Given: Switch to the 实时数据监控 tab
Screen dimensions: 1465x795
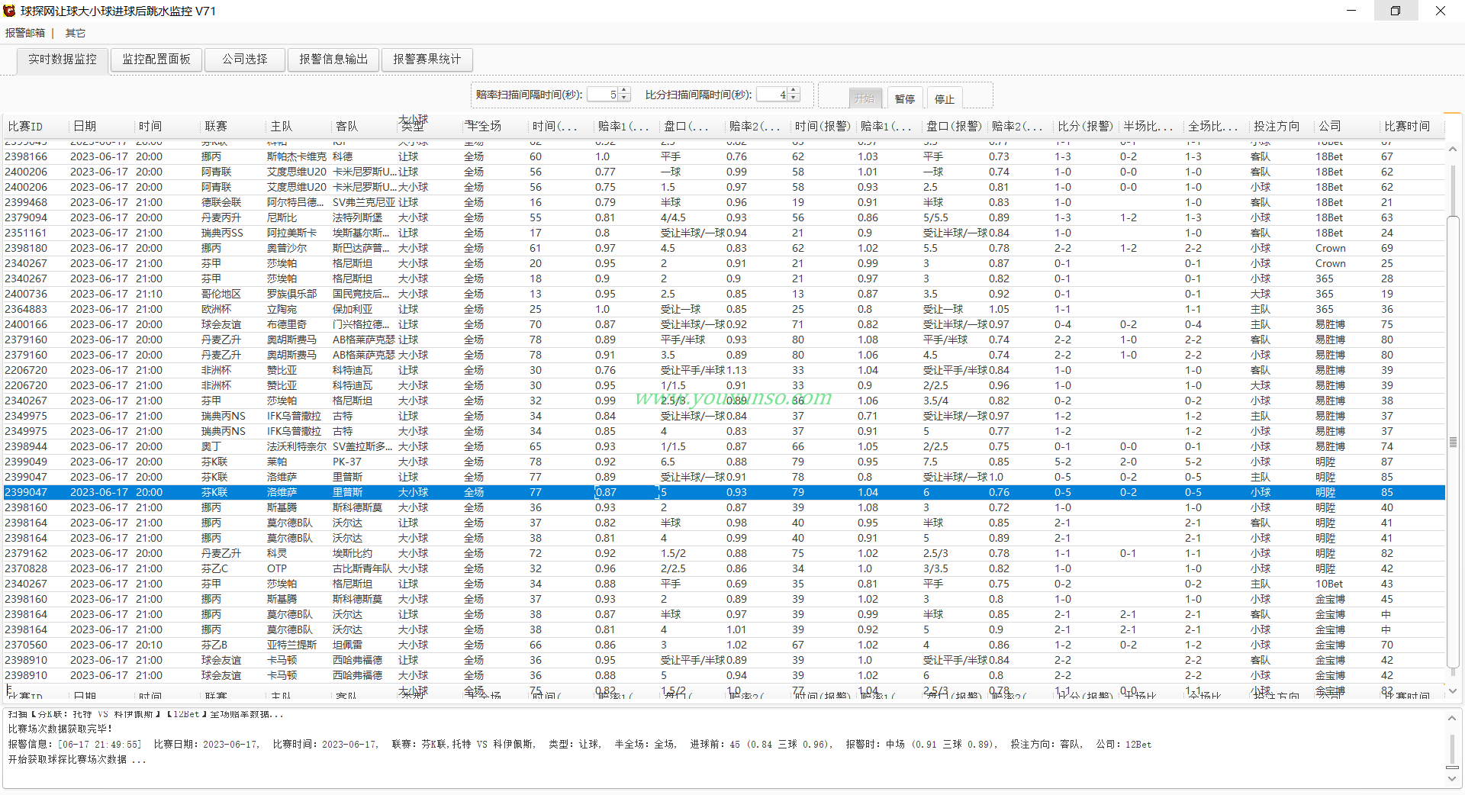Looking at the screenshot, I should pyautogui.click(x=63, y=60).
